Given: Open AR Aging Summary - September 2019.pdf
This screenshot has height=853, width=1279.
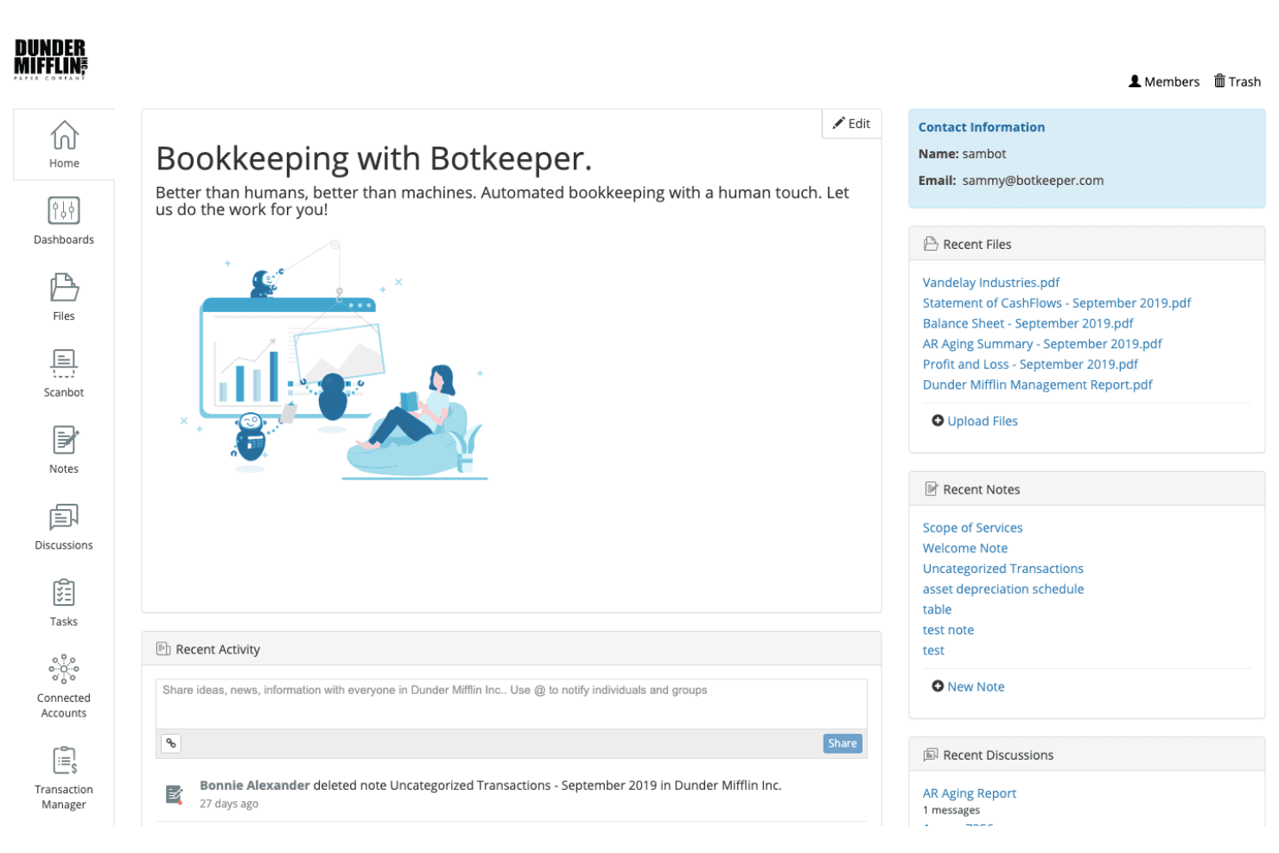Looking at the screenshot, I should (x=1042, y=344).
